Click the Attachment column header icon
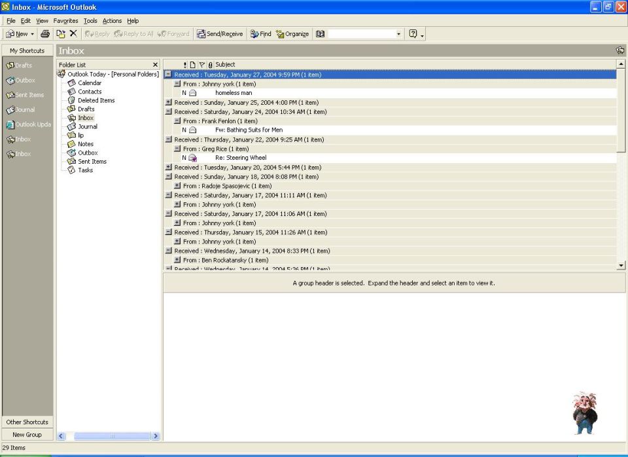Image resolution: width=628 pixels, height=457 pixels. [x=210, y=65]
